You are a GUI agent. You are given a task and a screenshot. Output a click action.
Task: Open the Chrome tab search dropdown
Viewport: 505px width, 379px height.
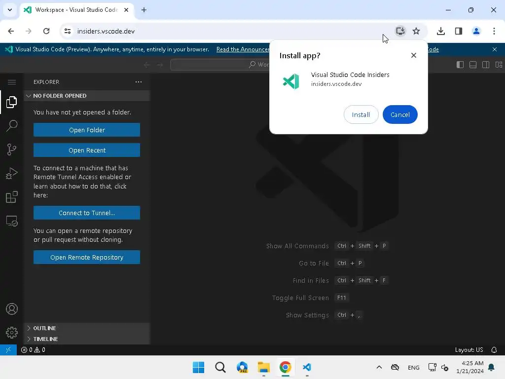pyautogui.click(x=10, y=10)
